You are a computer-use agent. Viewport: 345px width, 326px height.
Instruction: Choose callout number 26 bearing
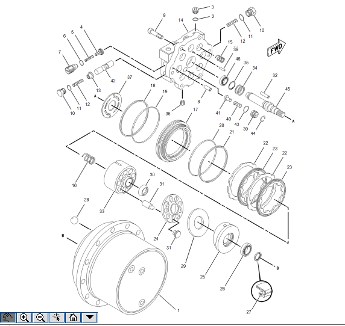click(223, 289)
